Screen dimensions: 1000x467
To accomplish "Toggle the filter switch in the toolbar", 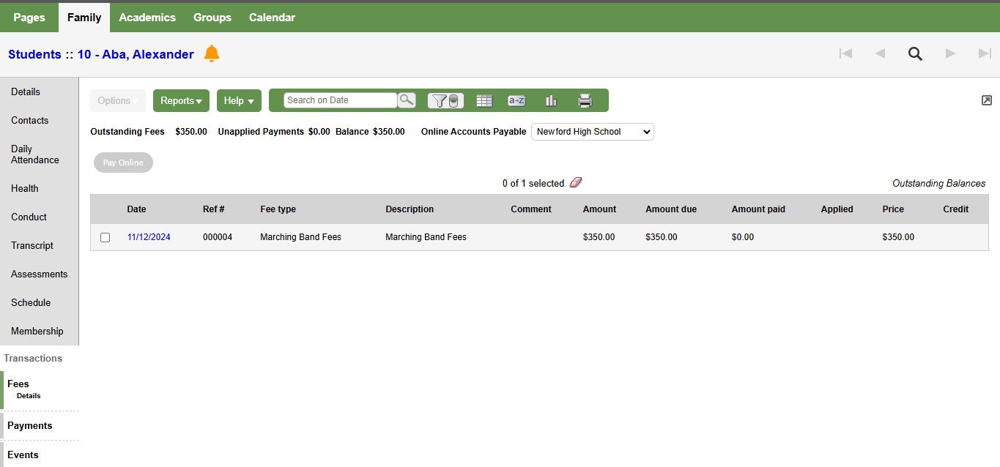I will (x=452, y=100).
